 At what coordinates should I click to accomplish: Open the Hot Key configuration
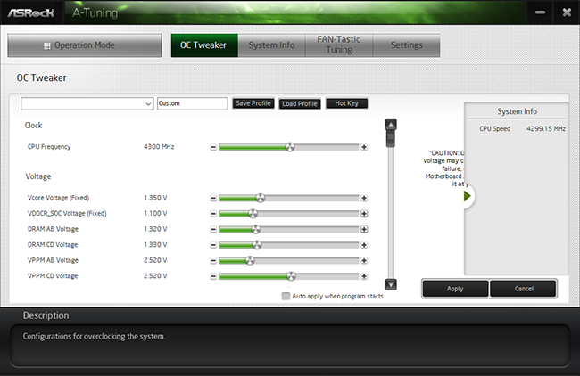(x=346, y=103)
